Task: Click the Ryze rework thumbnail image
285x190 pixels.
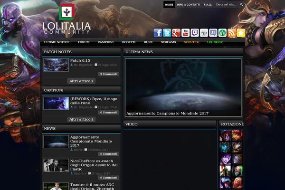Action: (x=56, y=103)
